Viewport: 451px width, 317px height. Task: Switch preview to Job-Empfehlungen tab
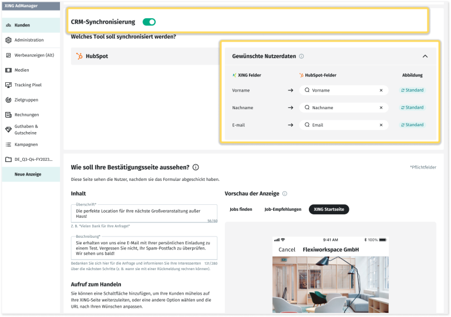(x=282, y=209)
